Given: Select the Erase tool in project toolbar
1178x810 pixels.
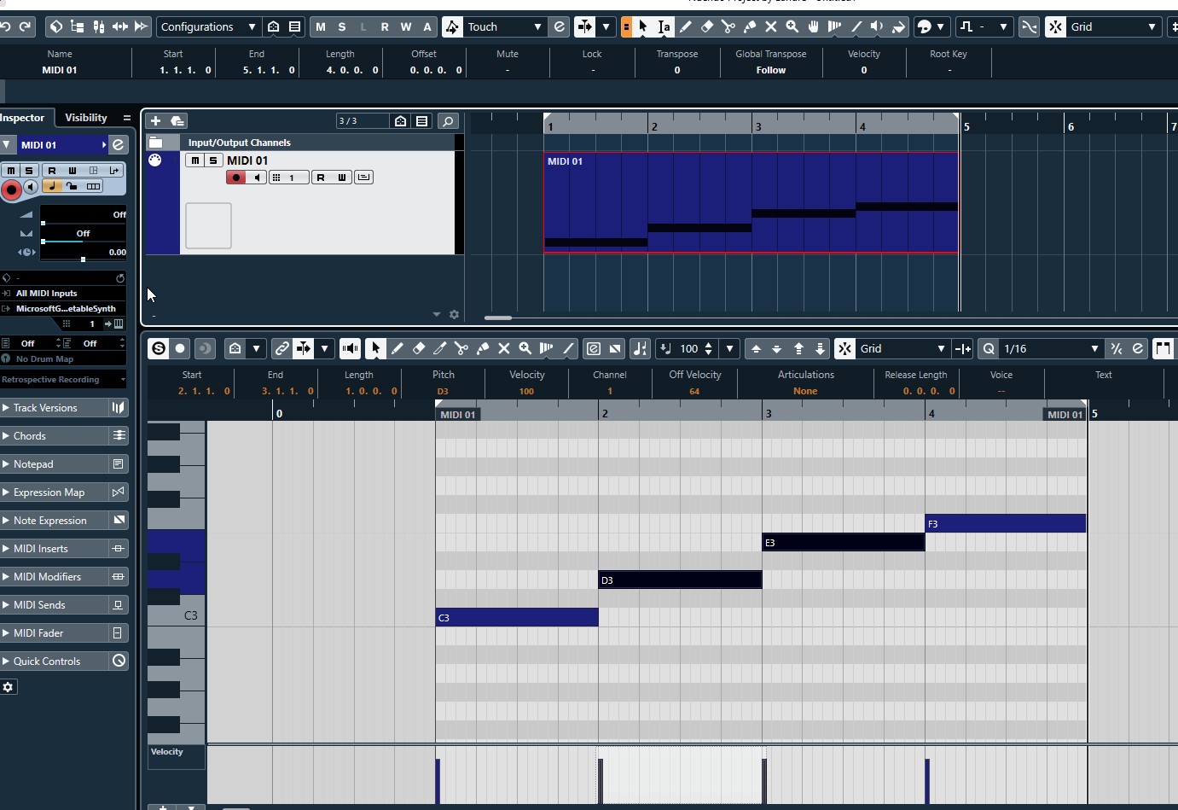Looking at the screenshot, I should (707, 26).
